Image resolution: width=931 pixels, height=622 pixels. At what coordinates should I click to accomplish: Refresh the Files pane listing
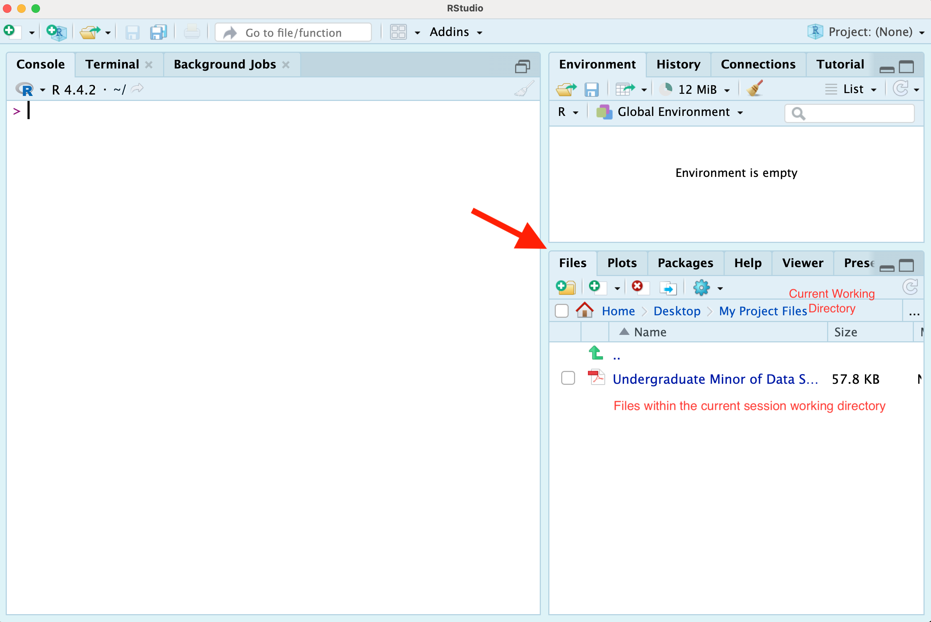pos(910,286)
